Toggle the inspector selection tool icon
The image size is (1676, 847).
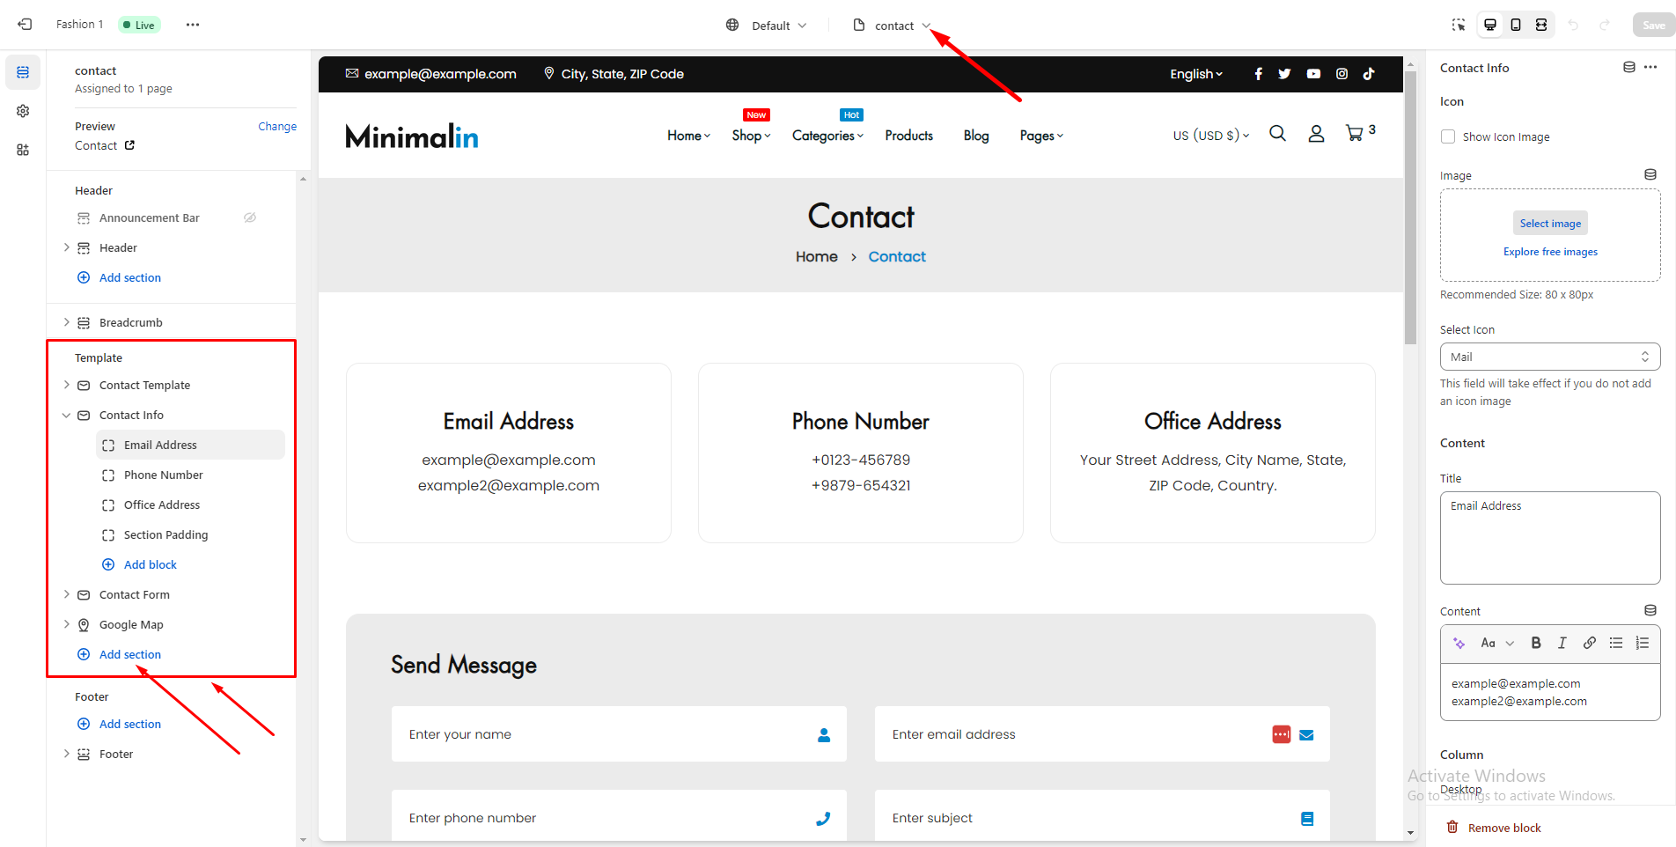[x=1459, y=25]
